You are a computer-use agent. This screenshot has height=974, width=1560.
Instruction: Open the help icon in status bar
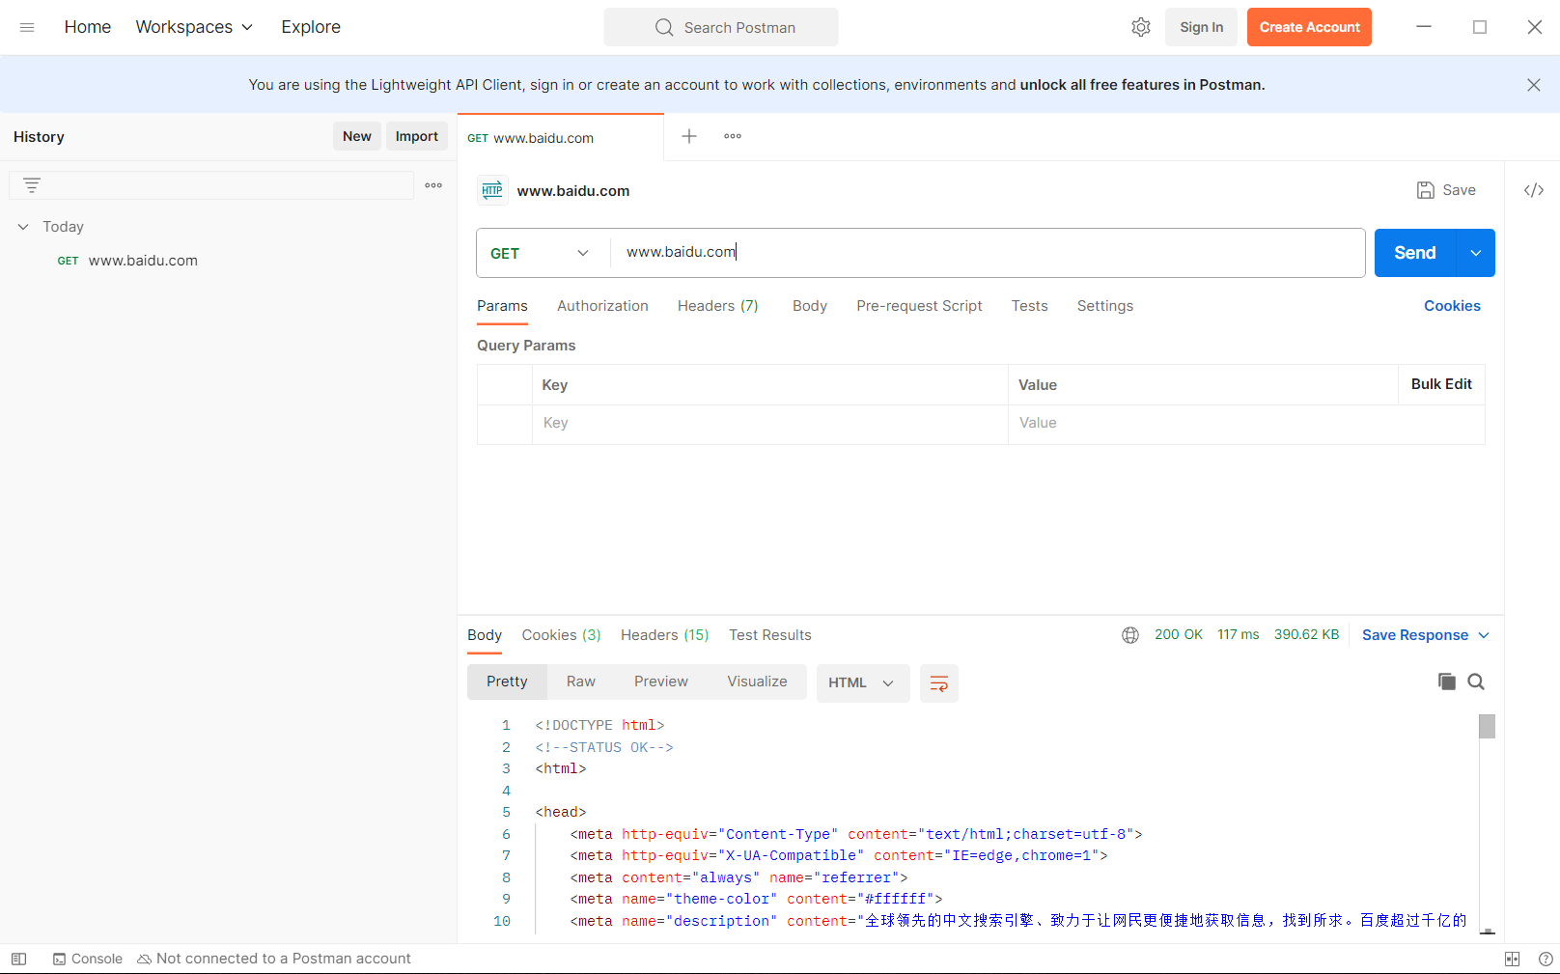tap(1546, 959)
